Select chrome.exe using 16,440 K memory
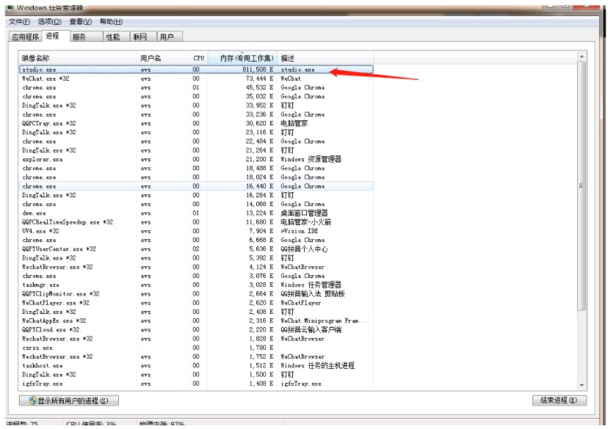 click(196, 186)
